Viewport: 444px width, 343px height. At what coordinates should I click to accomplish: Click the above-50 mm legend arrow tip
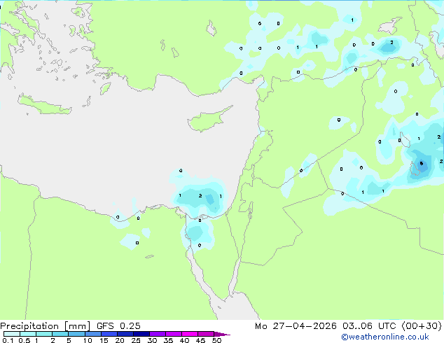point(222,334)
